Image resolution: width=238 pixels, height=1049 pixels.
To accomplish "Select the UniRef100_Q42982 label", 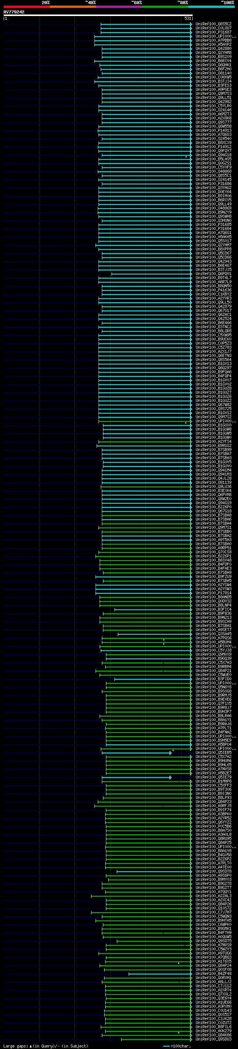I will (x=213, y=102).
